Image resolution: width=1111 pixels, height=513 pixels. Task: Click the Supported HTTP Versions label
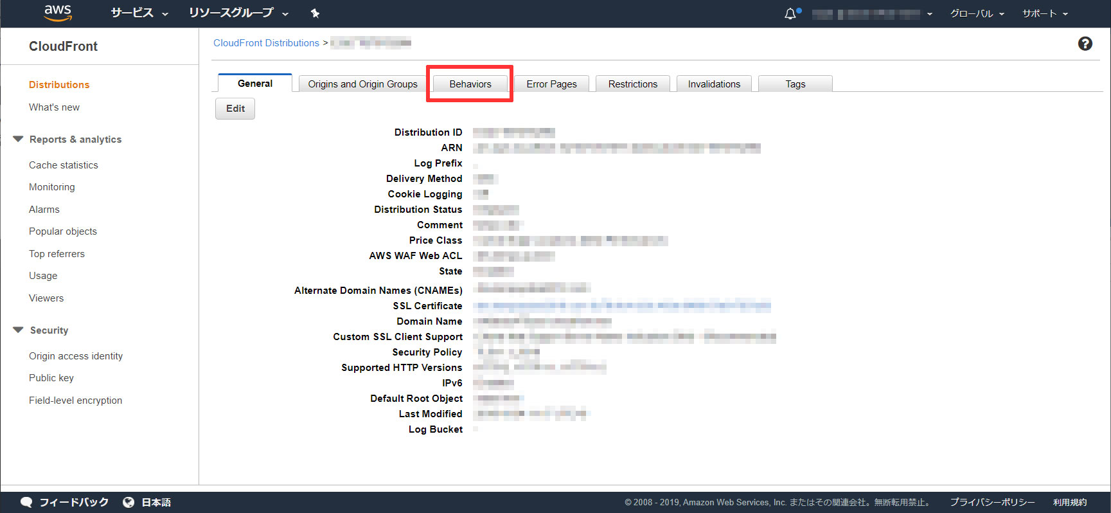point(402,368)
